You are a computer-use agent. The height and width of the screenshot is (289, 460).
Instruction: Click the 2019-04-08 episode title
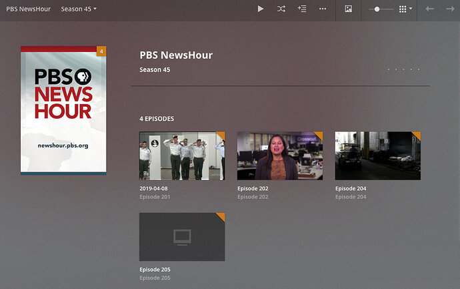point(153,189)
